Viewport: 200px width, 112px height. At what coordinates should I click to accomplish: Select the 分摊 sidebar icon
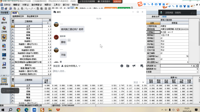(4, 47)
